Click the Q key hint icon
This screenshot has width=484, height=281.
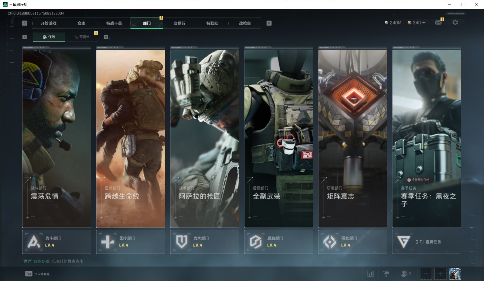coord(25,23)
